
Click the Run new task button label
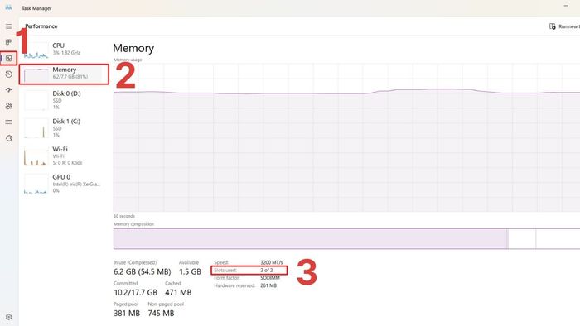click(x=569, y=26)
